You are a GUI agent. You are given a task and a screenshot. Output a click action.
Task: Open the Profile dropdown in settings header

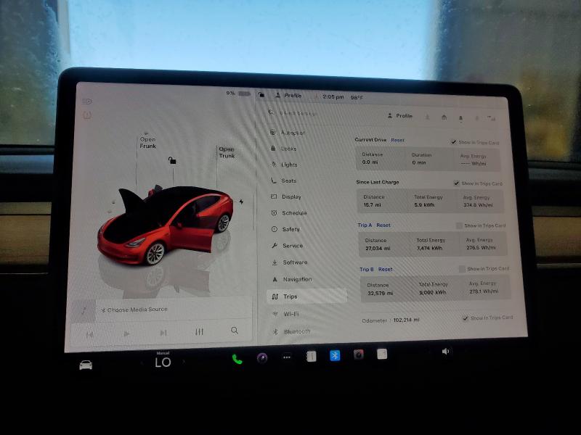(x=399, y=116)
